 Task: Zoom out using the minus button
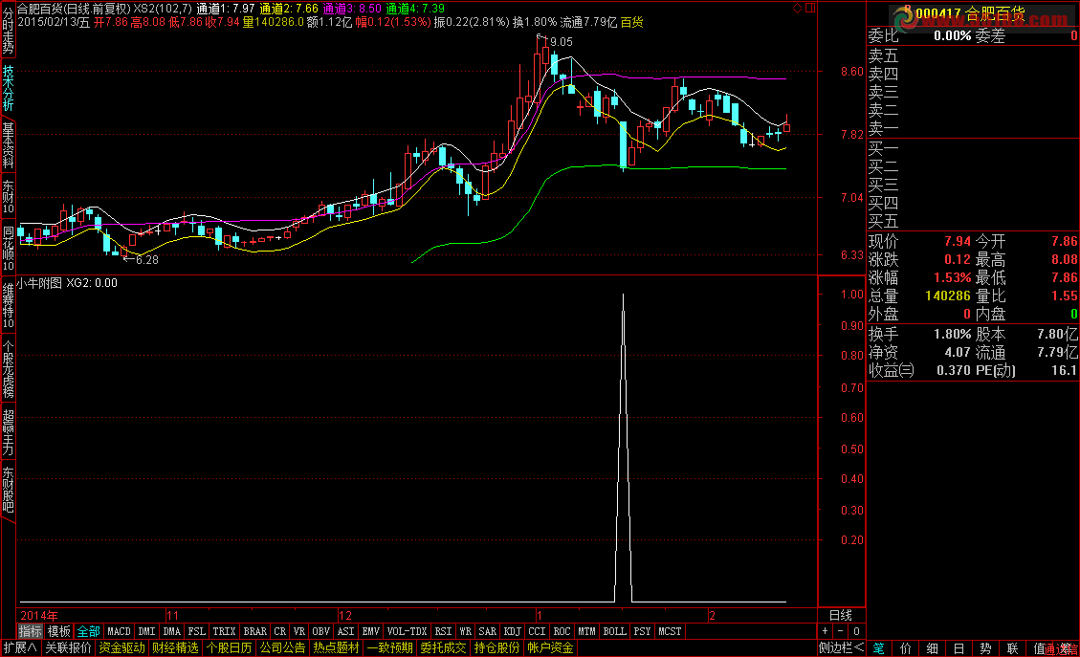[840, 631]
